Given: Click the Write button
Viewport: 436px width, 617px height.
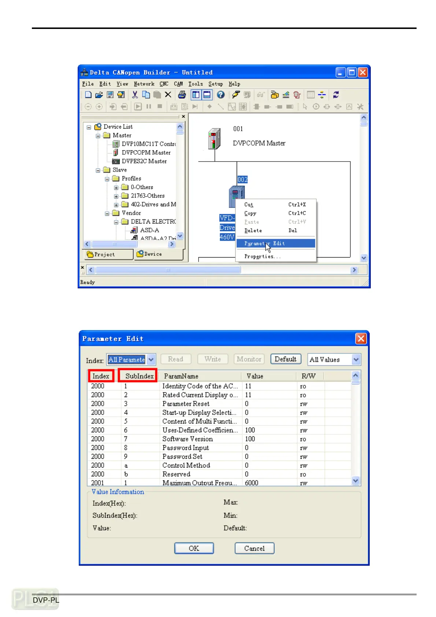Looking at the screenshot, I should pos(213,359).
